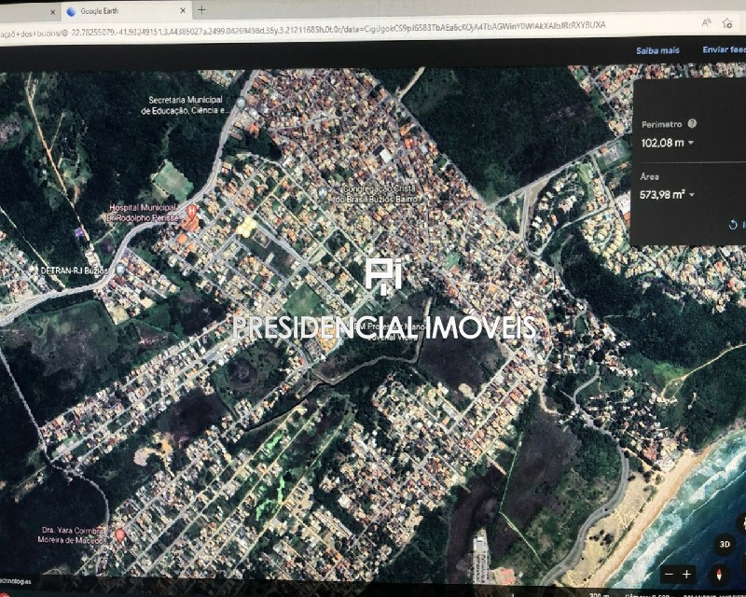The width and height of the screenshot is (746, 597).
Task: Click the Secretaria Municipal de Educação marker
Action: pyautogui.click(x=241, y=104)
